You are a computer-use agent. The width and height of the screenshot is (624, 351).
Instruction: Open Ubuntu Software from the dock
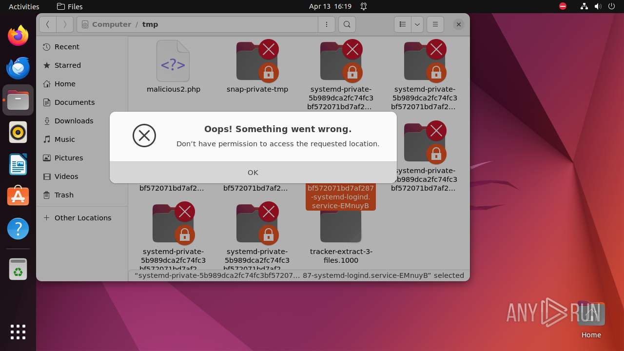[x=18, y=196]
